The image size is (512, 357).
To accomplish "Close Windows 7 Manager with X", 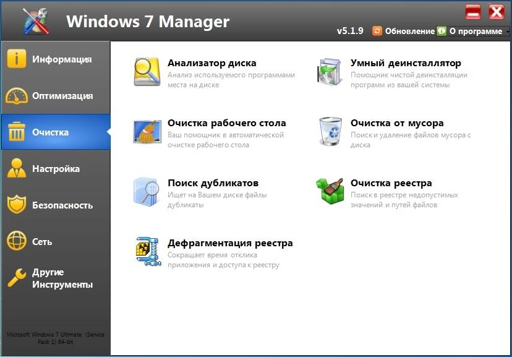I will click(x=497, y=12).
